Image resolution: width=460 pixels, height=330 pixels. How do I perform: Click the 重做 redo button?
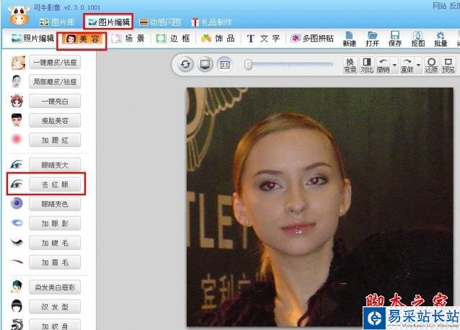407,65
